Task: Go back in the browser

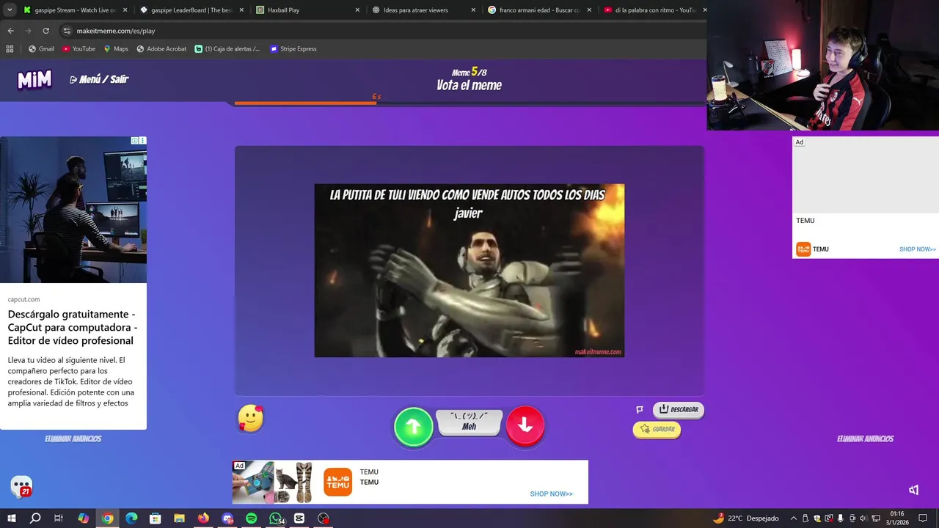Action: [10, 31]
